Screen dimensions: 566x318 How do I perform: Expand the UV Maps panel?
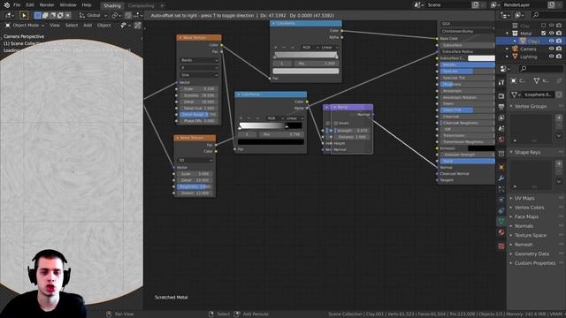tap(524, 198)
